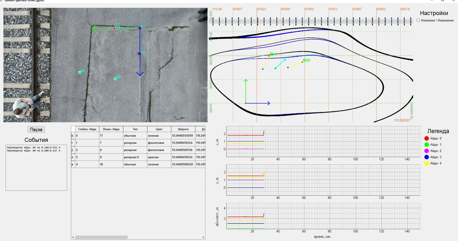Grab the table's horizontal scrollbar thumb
The image size is (458, 241).
101,237
